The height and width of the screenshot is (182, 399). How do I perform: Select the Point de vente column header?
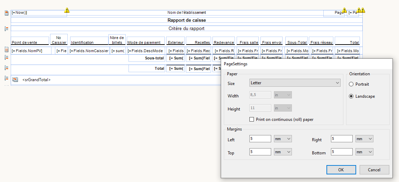30,41
